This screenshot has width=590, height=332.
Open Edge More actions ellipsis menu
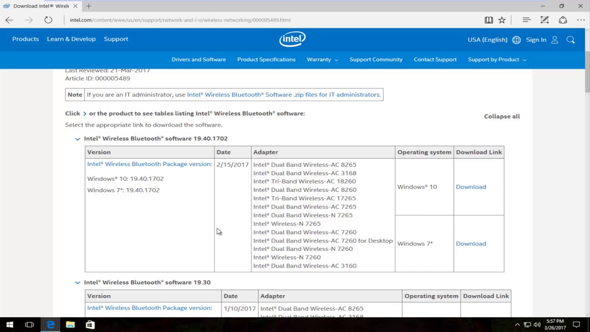coord(580,20)
